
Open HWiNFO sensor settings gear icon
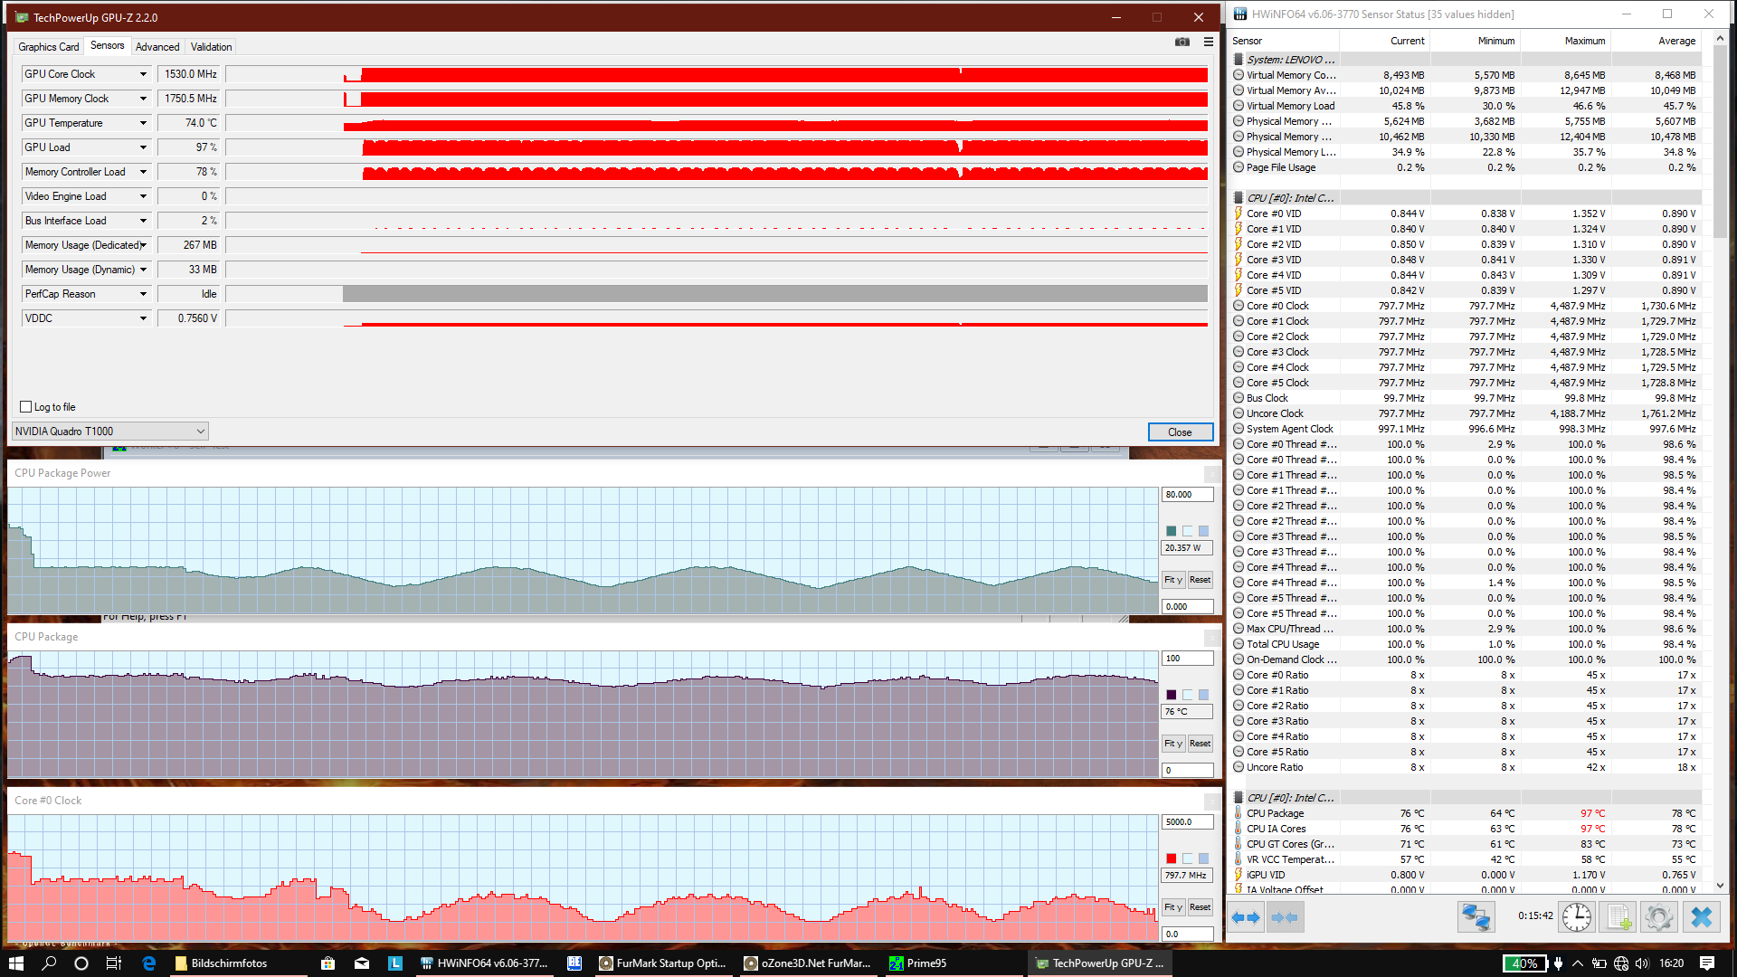tap(1658, 917)
